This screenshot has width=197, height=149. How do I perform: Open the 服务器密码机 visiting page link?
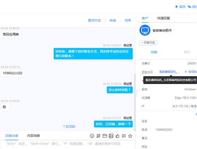(x=169, y=72)
